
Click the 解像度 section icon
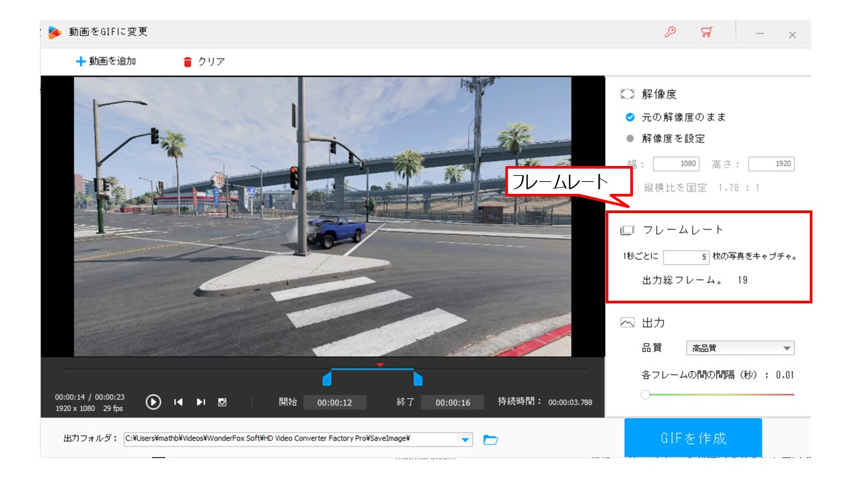[627, 94]
